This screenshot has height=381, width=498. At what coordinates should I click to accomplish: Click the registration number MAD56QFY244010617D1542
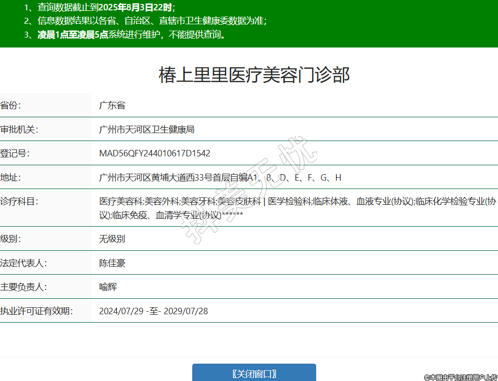pos(155,153)
